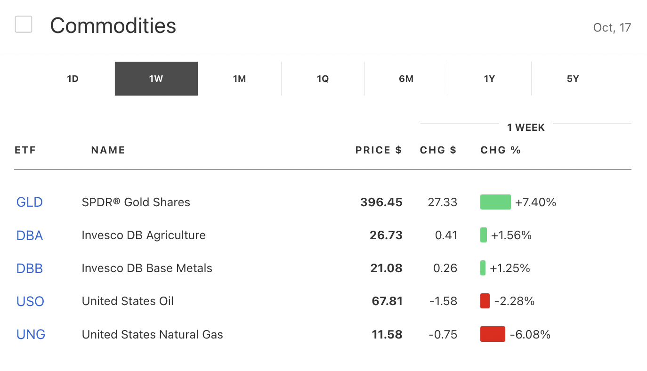This screenshot has height=371, width=647.
Task: Tick the Commodities checkbox
Action: coord(24,24)
